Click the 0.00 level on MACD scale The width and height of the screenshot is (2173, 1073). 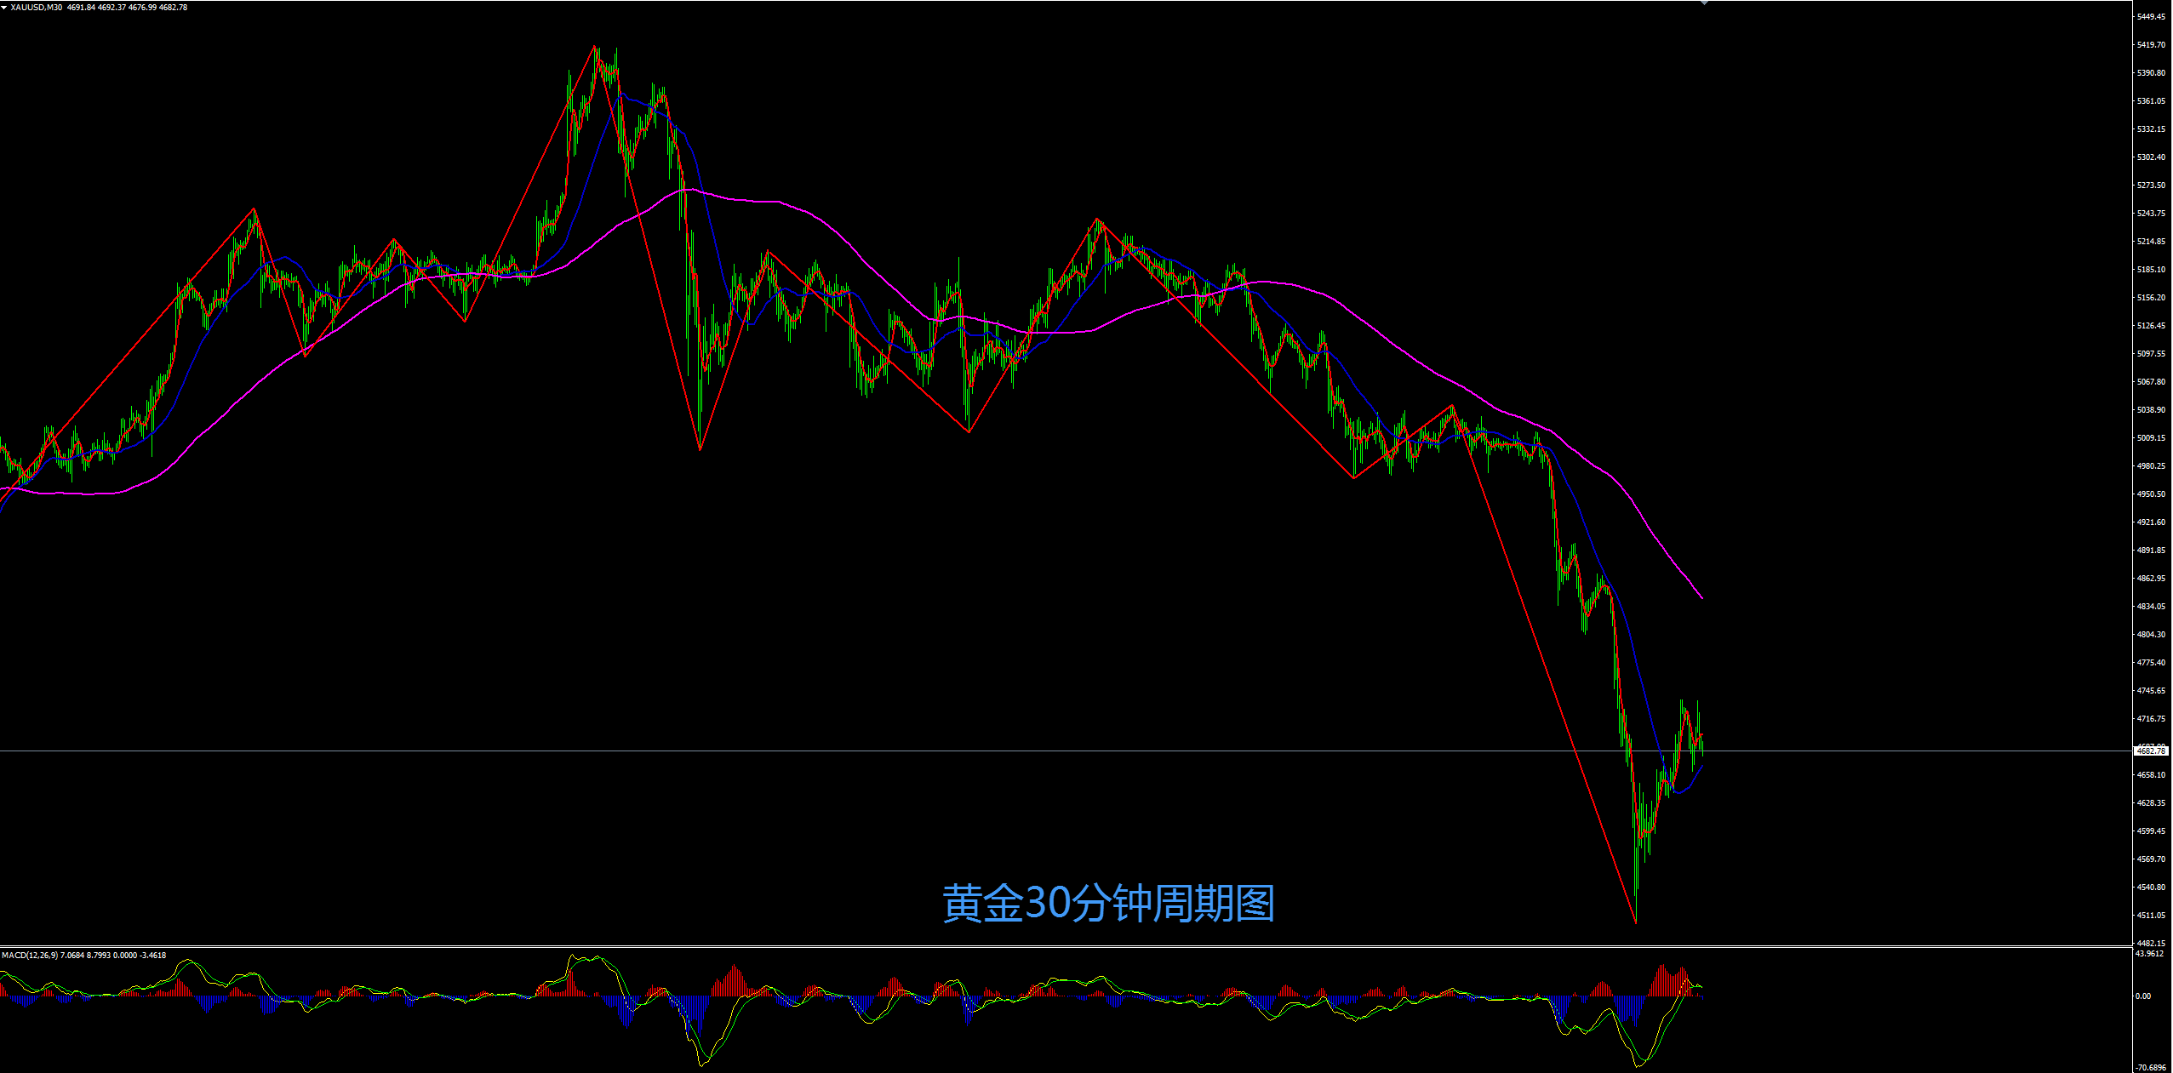2143,996
